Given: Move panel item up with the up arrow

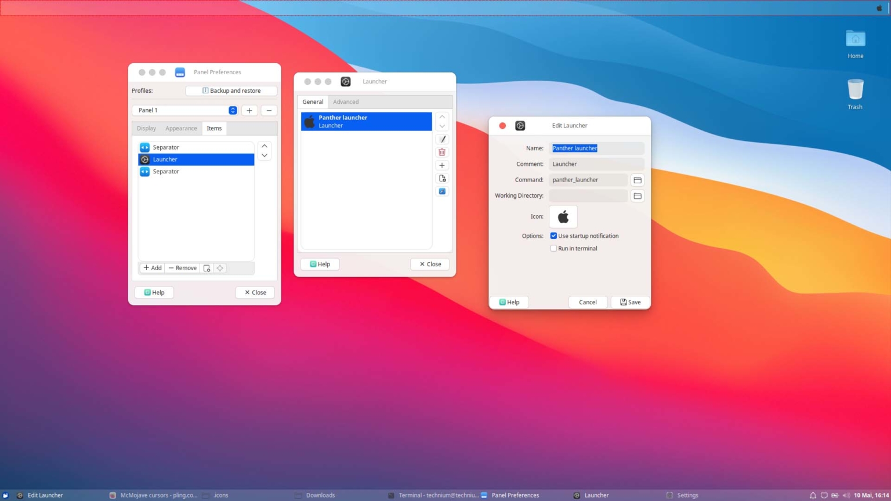Looking at the screenshot, I should (265, 146).
